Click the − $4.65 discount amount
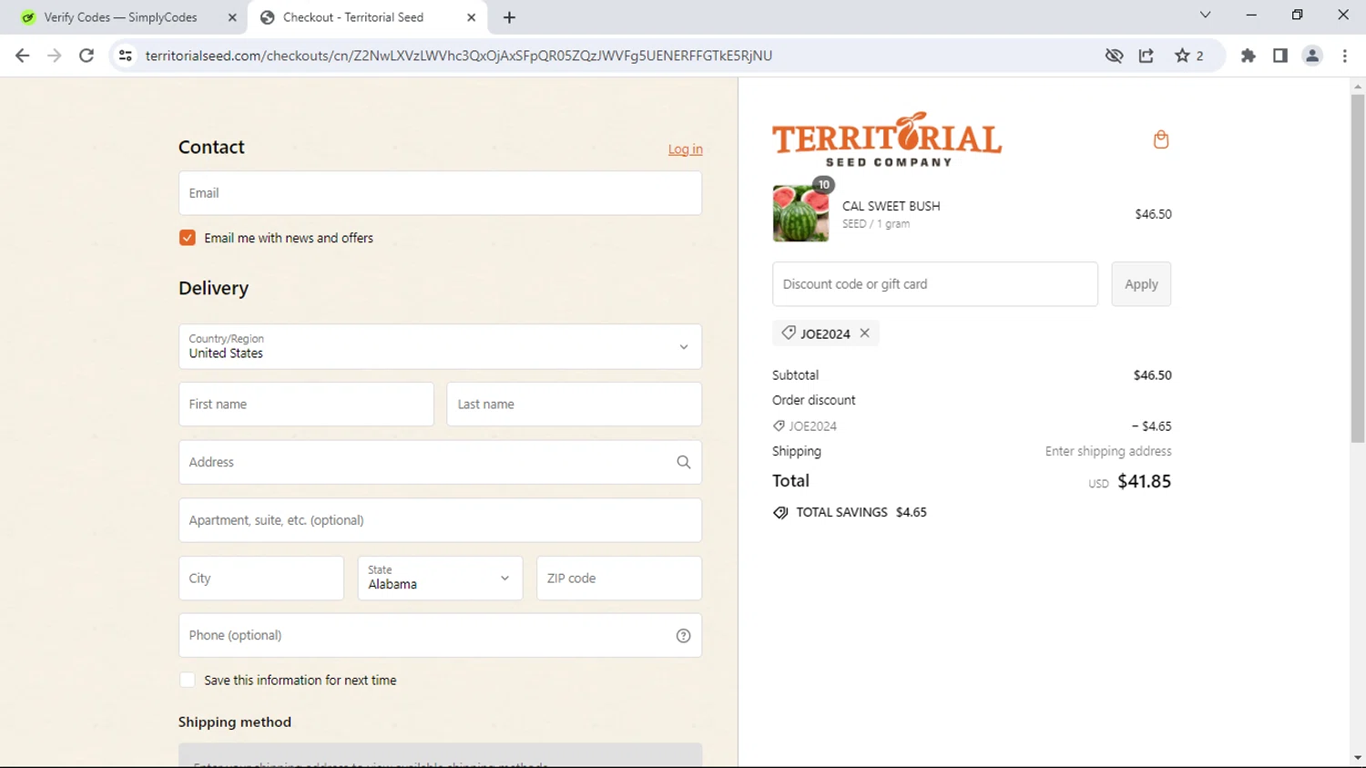The image size is (1366, 768). pyautogui.click(x=1151, y=426)
